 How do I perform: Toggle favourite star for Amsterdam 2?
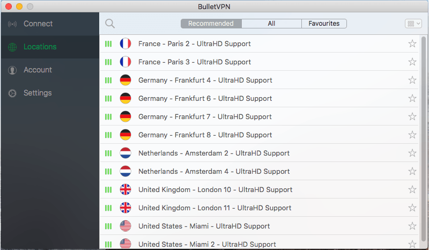click(412, 153)
